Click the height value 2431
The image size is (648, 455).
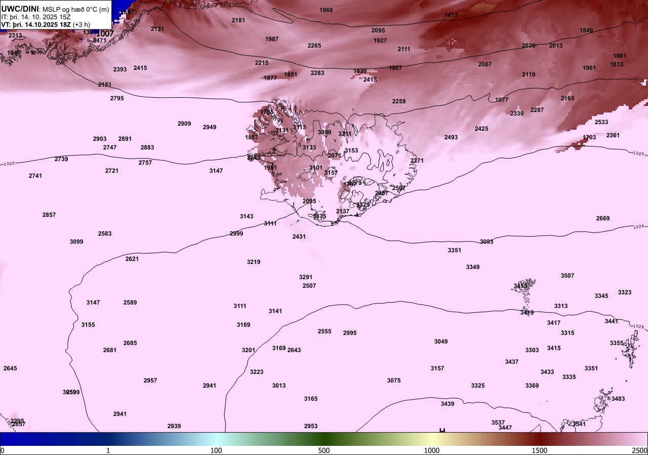[x=299, y=237]
